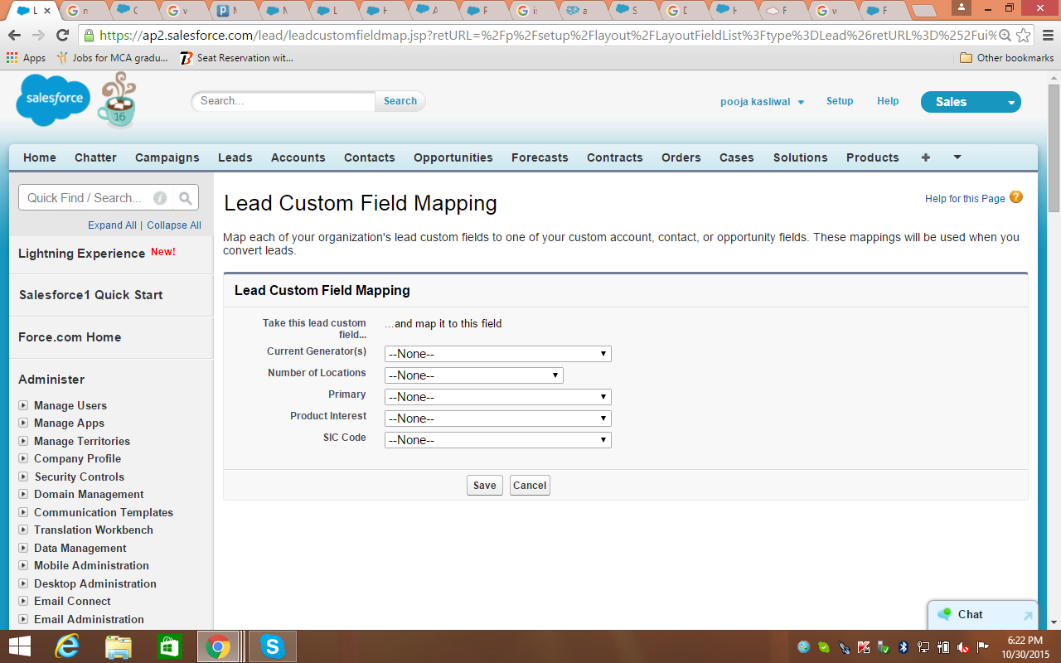
Task: Click the browser back arrow
Action: pos(14,35)
